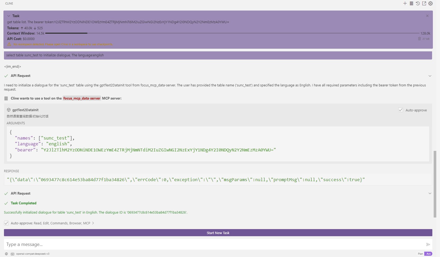
Task: Collapse the Task header chevron
Action: 9,16
